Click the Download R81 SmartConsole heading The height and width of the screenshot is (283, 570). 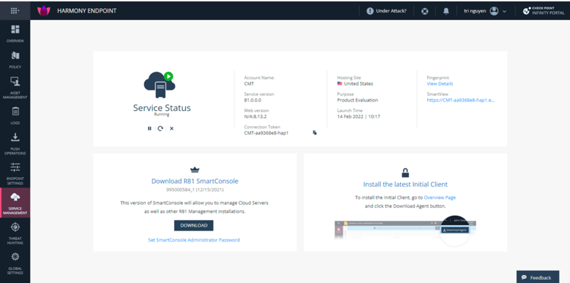(195, 181)
